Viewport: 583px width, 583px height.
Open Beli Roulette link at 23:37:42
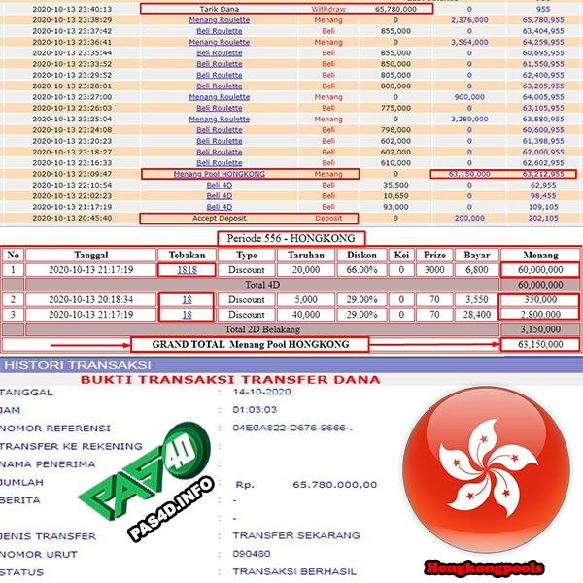[x=220, y=31]
